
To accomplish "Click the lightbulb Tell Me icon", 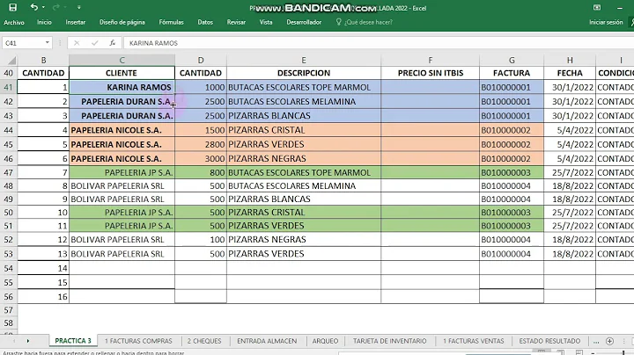I will pyautogui.click(x=339, y=22).
